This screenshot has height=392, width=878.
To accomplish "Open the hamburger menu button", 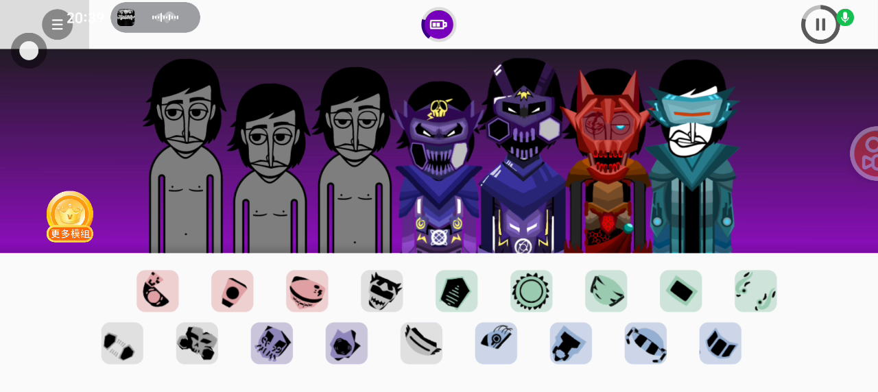I will (58, 25).
